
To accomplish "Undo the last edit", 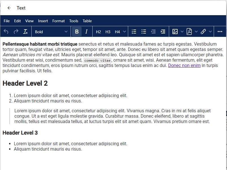I will tap(6, 32).
